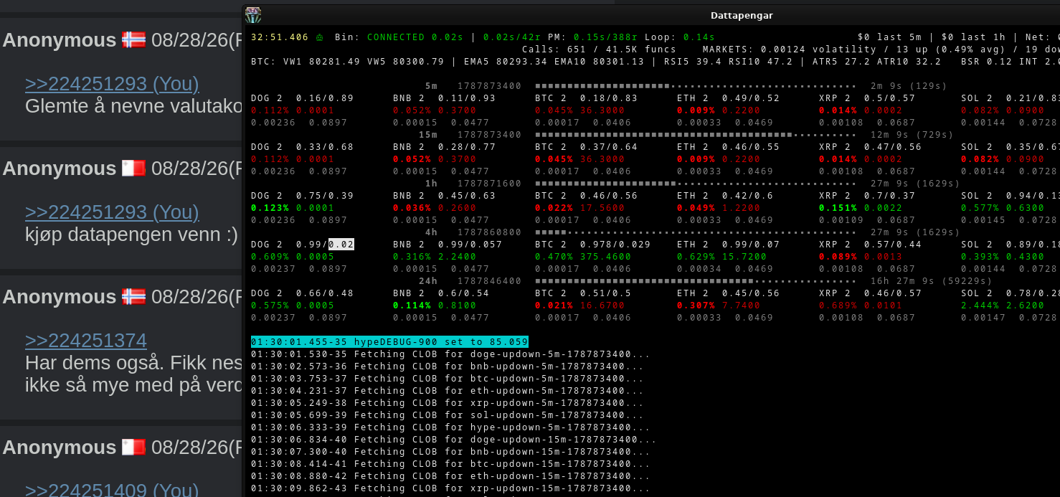Click the post text 'kjøp datapengen venn :)'

131,234
